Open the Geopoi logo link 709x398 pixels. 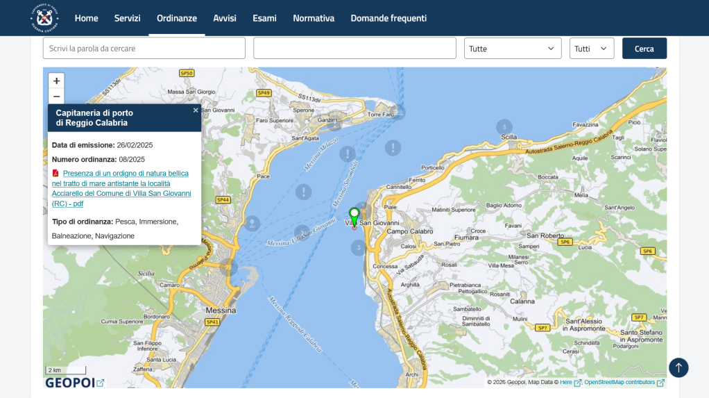click(74, 383)
